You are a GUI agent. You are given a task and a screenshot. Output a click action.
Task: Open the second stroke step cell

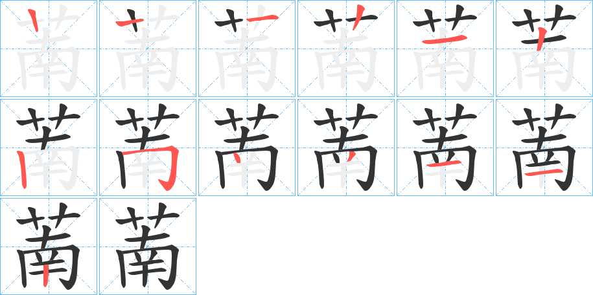(148, 49)
